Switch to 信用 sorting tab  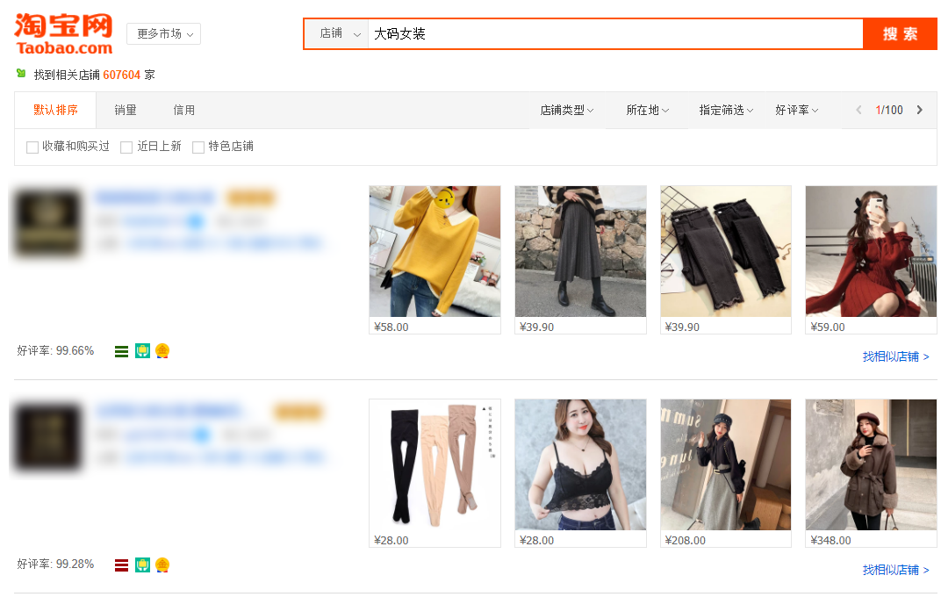click(184, 110)
